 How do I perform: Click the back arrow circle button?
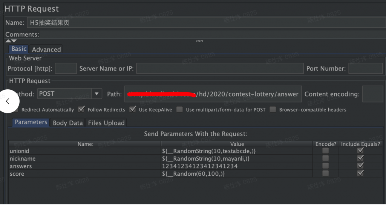point(8,101)
